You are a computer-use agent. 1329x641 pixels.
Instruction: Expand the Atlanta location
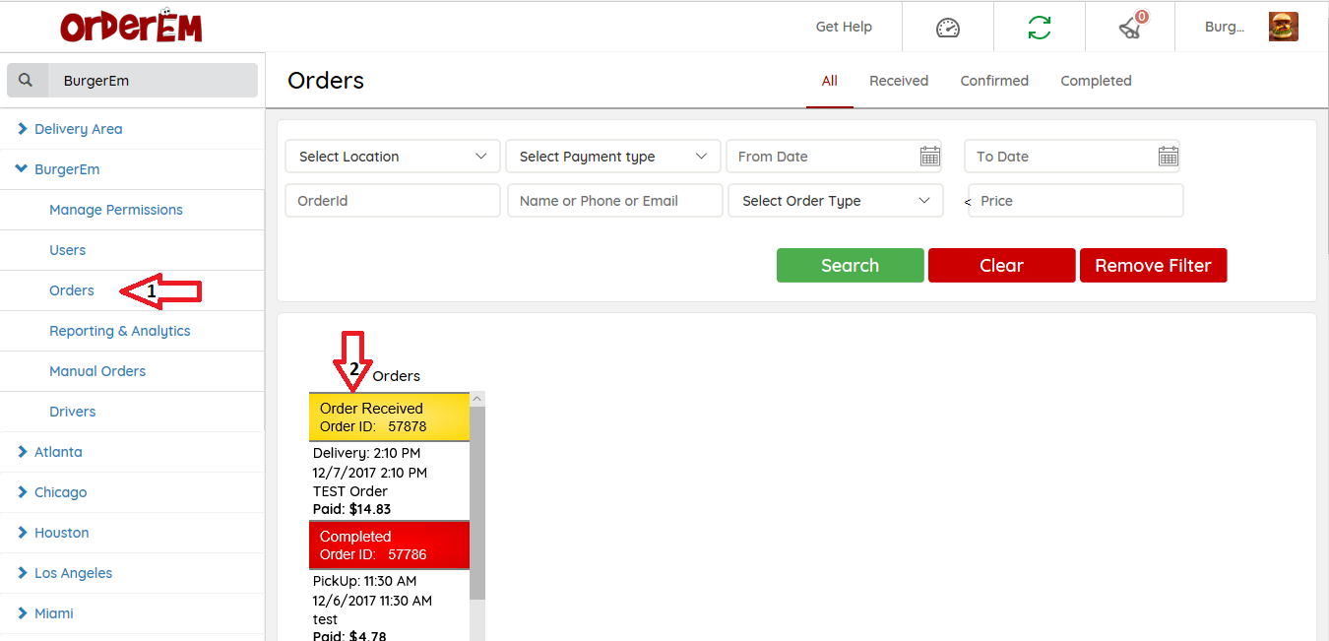23,452
